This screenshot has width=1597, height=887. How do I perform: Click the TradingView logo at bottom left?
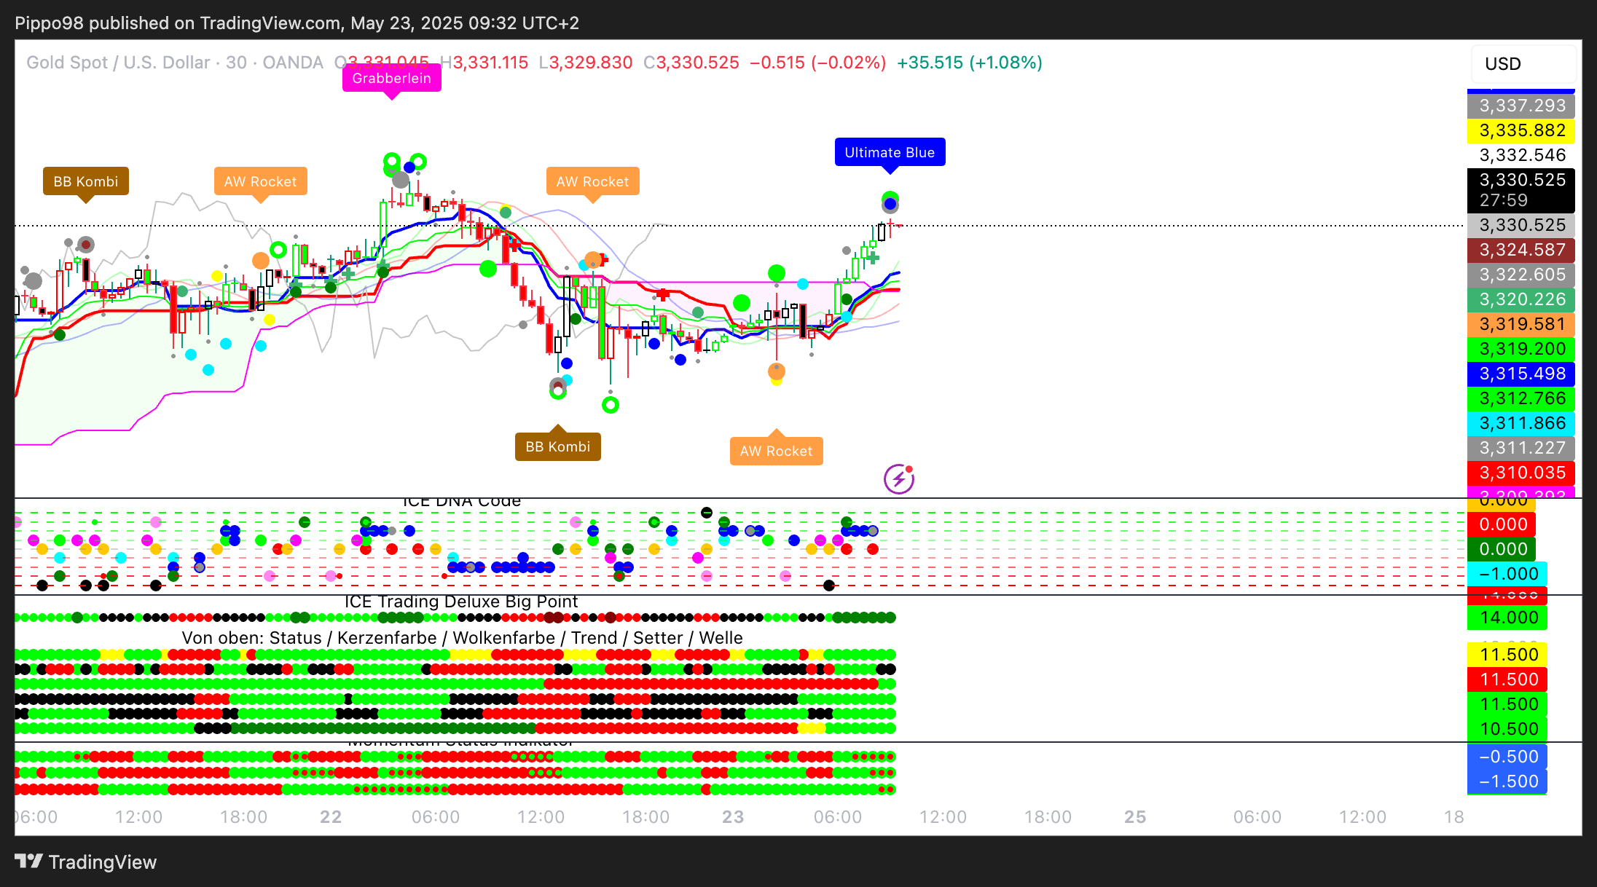tap(86, 862)
